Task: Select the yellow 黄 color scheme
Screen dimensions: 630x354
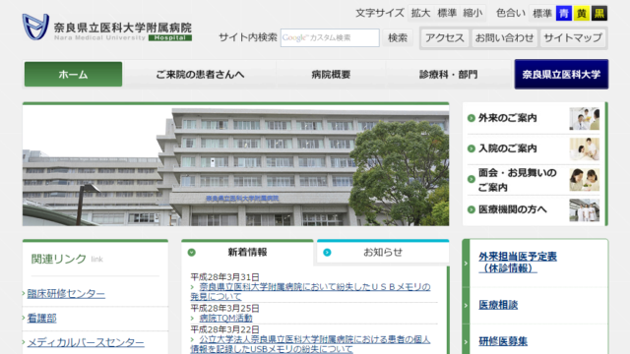Action: pos(582,13)
